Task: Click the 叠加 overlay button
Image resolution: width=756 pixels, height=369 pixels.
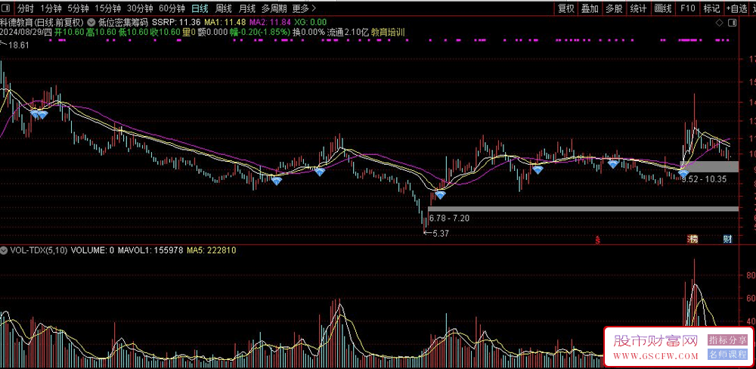Action: point(590,8)
